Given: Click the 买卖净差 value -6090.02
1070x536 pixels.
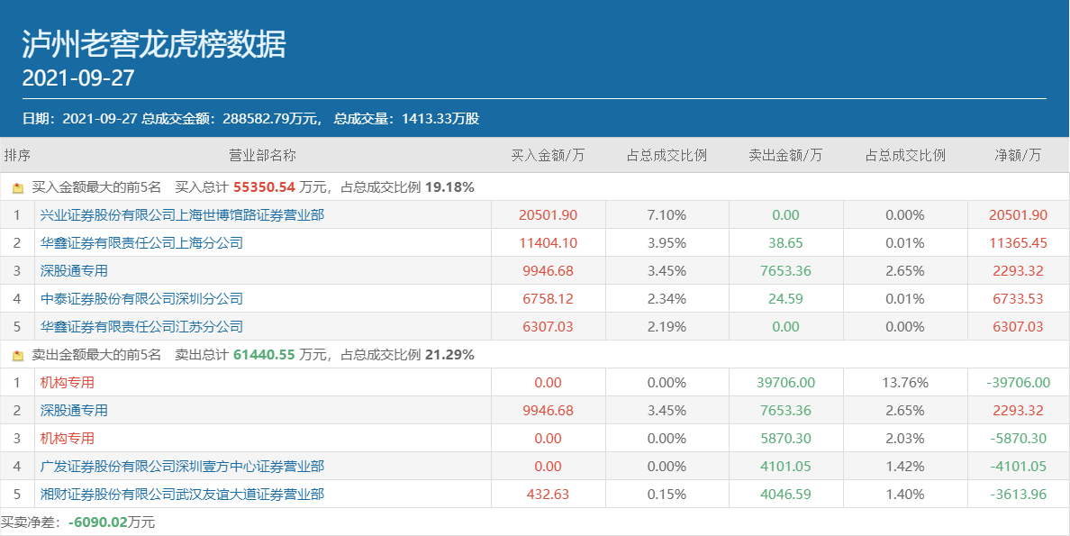Looking at the screenshot, I should coord(97,522).
